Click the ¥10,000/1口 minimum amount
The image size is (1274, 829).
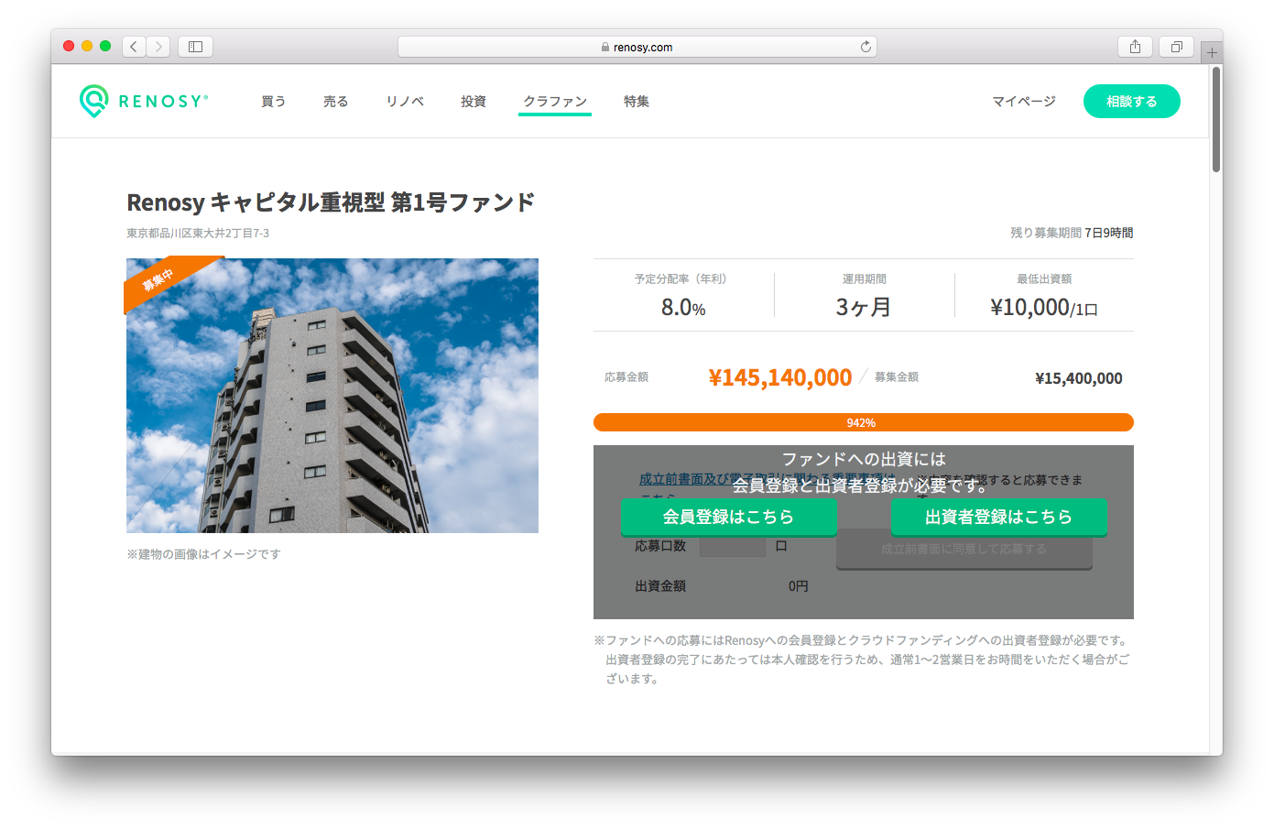click(1043, 308)
